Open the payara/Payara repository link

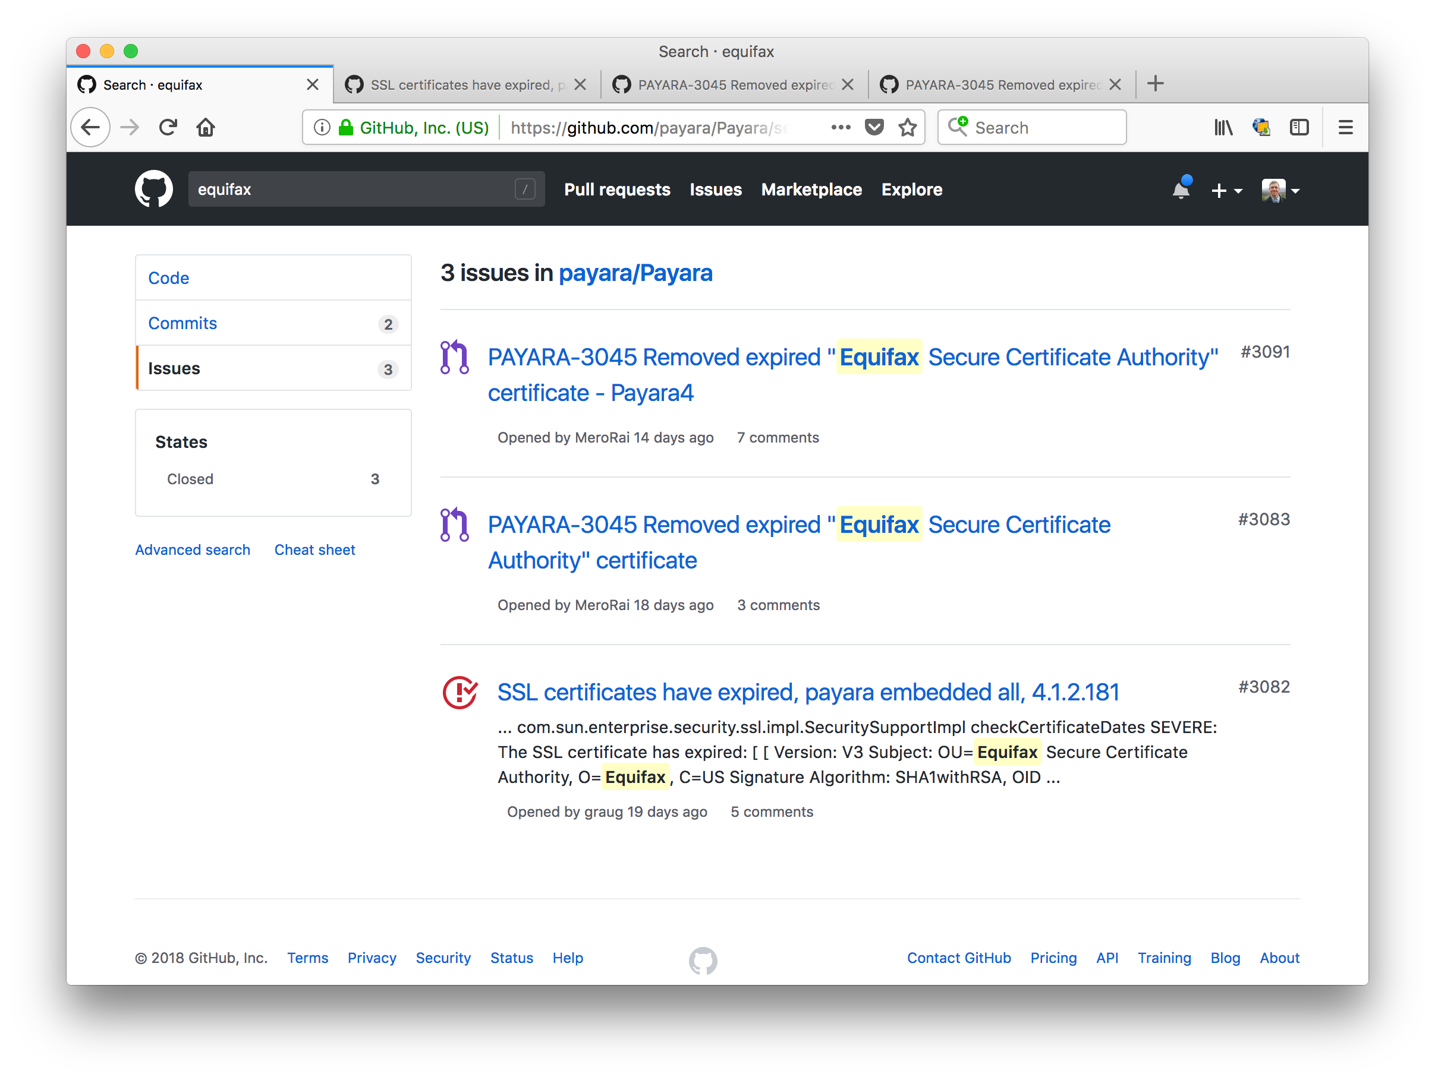(635, 273)
